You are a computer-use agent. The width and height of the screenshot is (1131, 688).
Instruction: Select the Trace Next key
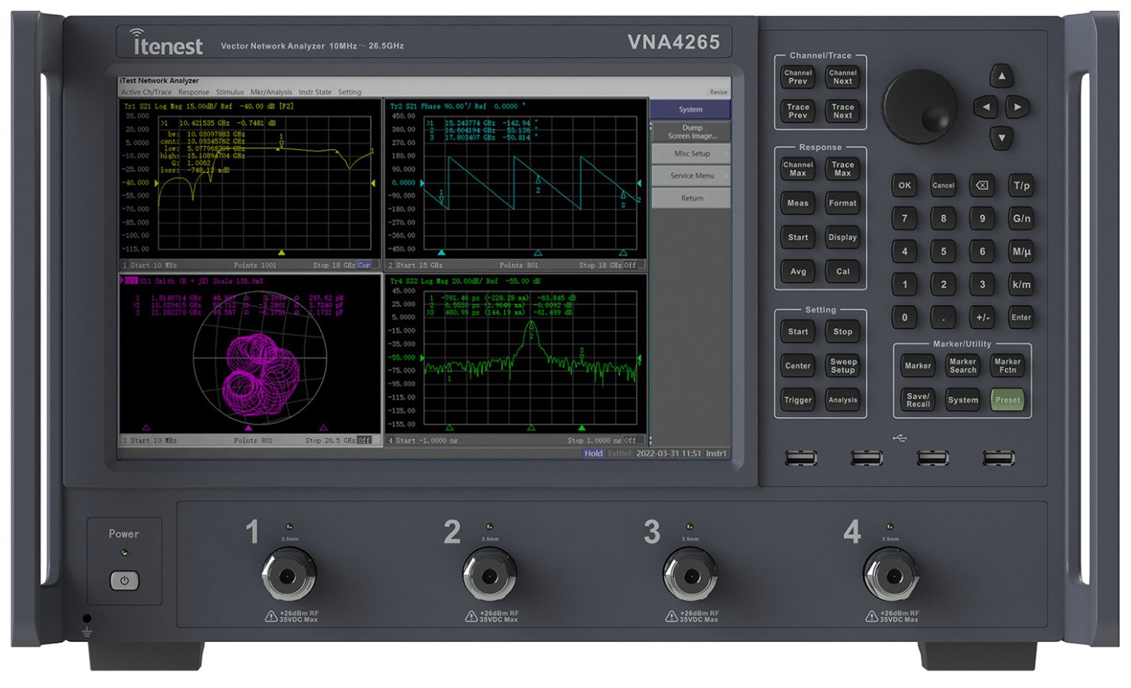tap(843, 111)
